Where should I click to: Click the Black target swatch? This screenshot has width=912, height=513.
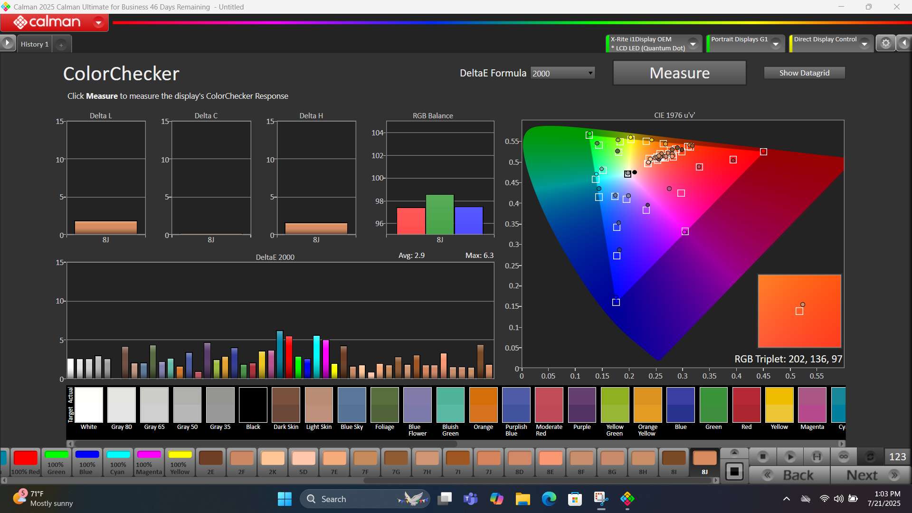coord(253,405)
